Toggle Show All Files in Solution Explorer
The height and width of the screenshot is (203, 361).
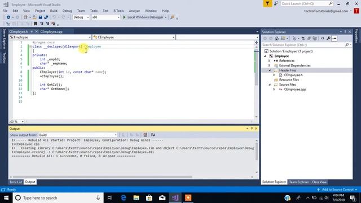pyautogui.click(x=315, y=38)
